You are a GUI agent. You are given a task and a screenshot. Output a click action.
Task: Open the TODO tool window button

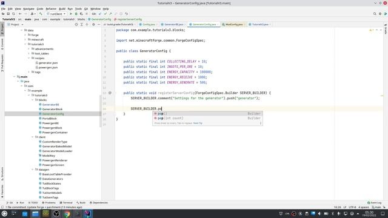click(33, 203)
